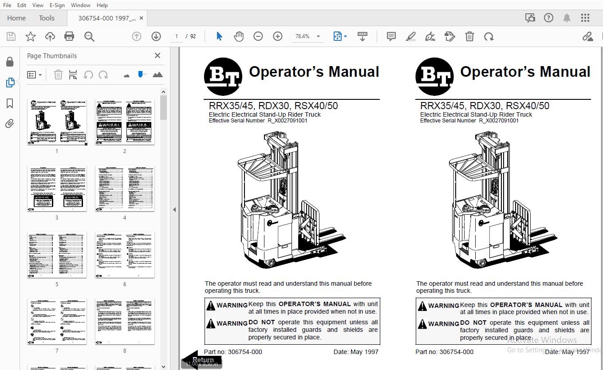Enable scrolling page display mode icon
603x370 pixels.
pos(362,36)
